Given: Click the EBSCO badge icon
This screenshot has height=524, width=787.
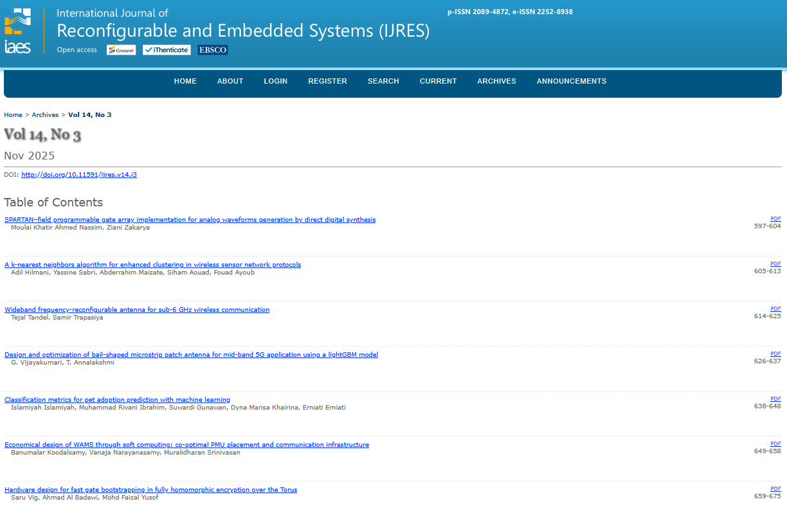Looking at the screenshot, I should 213,50.
